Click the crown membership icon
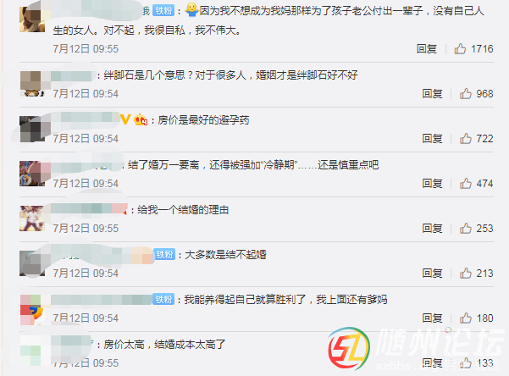The image size is (509, 376). pos(141,119)
